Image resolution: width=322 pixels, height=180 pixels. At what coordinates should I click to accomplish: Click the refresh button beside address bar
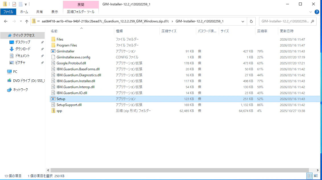251,21
